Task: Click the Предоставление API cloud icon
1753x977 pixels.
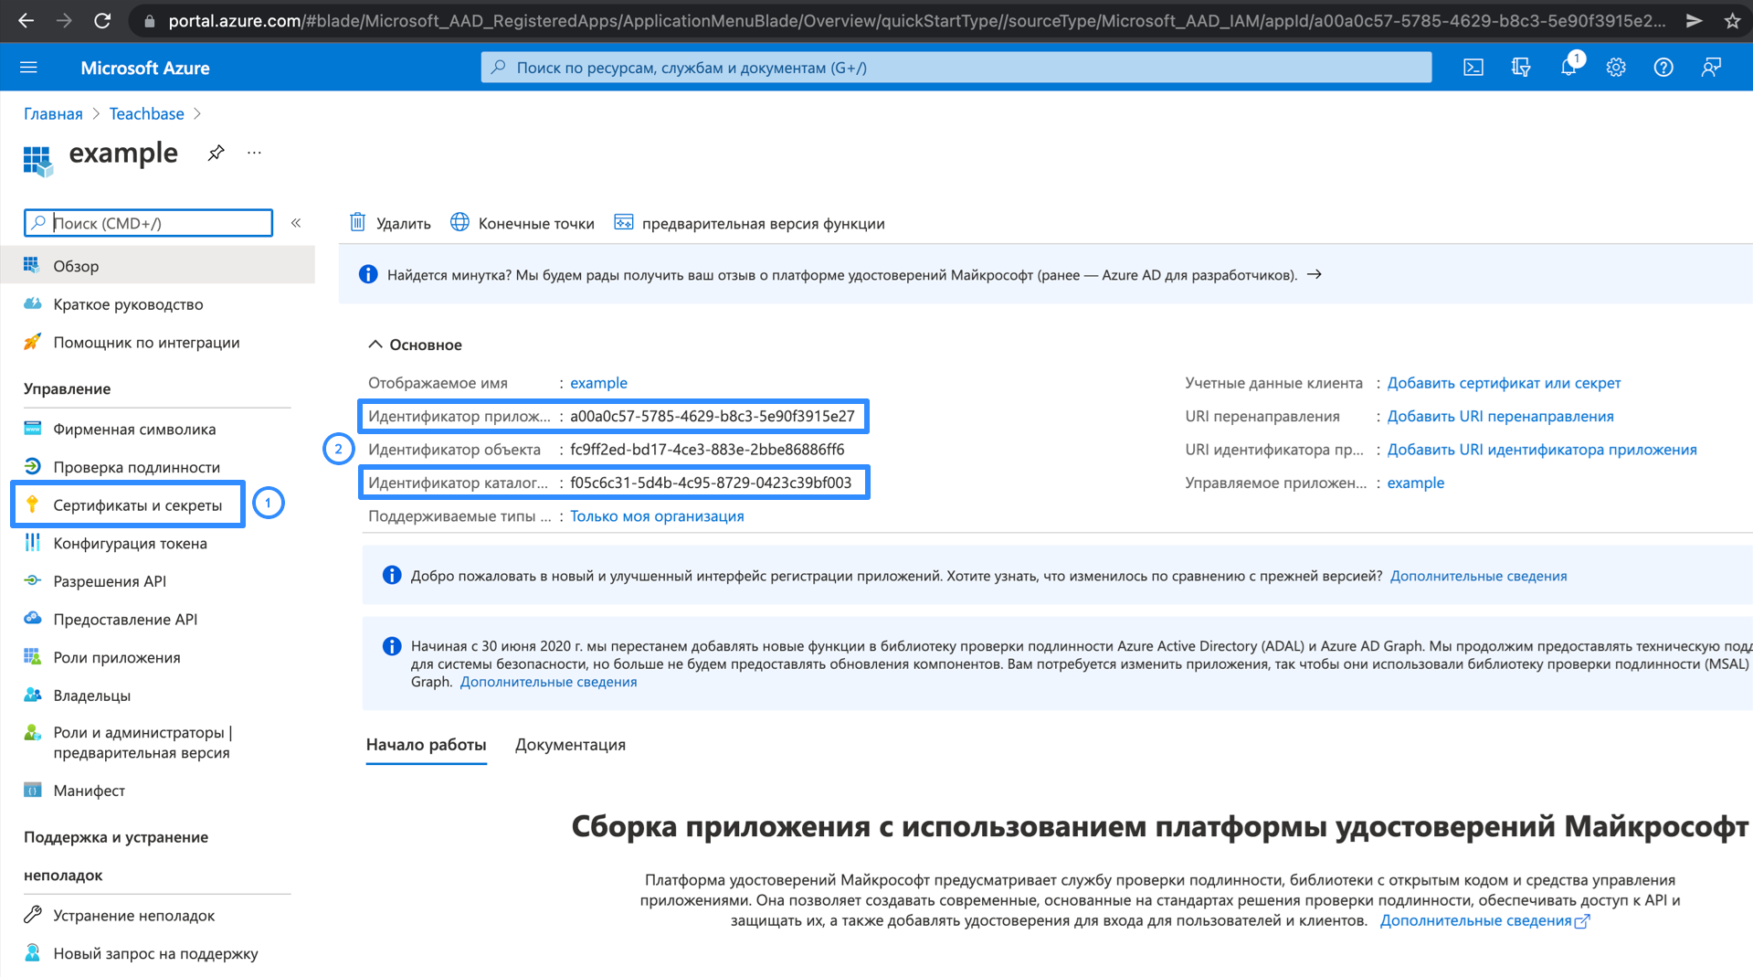Action: point(33,619)
